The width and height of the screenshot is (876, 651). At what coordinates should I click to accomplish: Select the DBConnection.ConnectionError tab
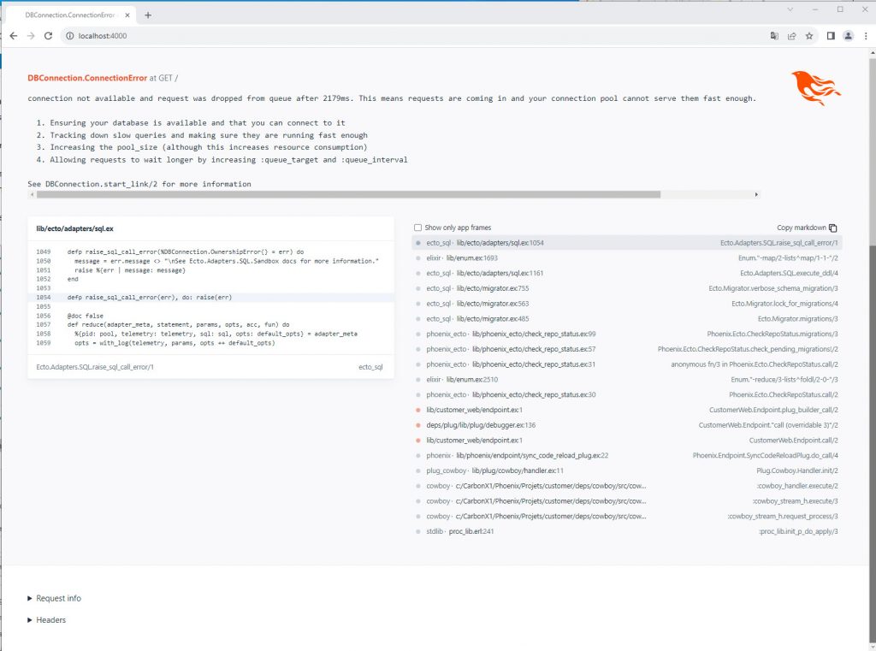(68, 15)
